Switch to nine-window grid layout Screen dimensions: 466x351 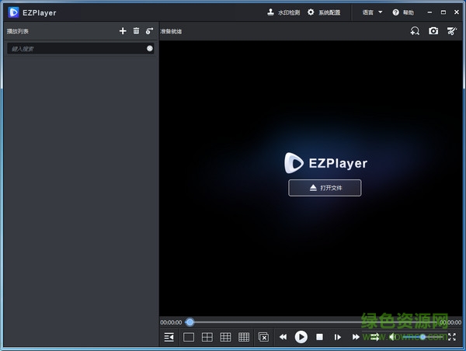[x=225, y=337]
